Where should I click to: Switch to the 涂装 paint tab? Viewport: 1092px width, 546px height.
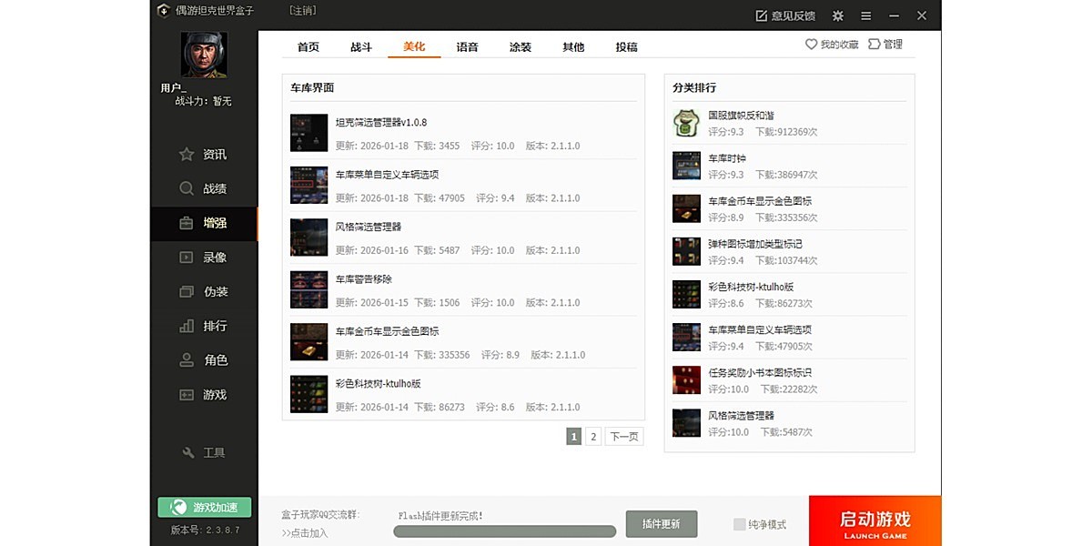pos(520,46)
